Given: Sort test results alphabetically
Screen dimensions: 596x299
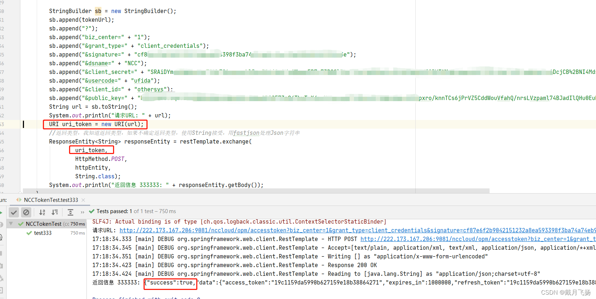Looking at the screenshot, I should pyautogui.click(x=42, y=212).
